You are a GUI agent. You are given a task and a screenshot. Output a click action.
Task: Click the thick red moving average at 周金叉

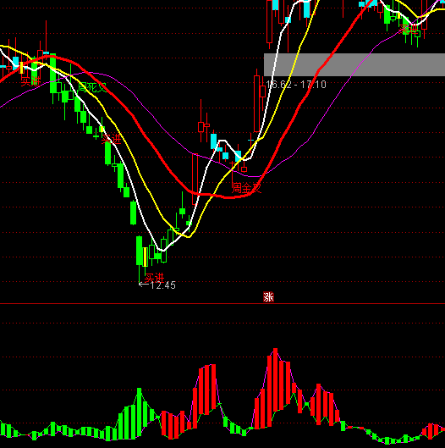click(x=251, y=194)
